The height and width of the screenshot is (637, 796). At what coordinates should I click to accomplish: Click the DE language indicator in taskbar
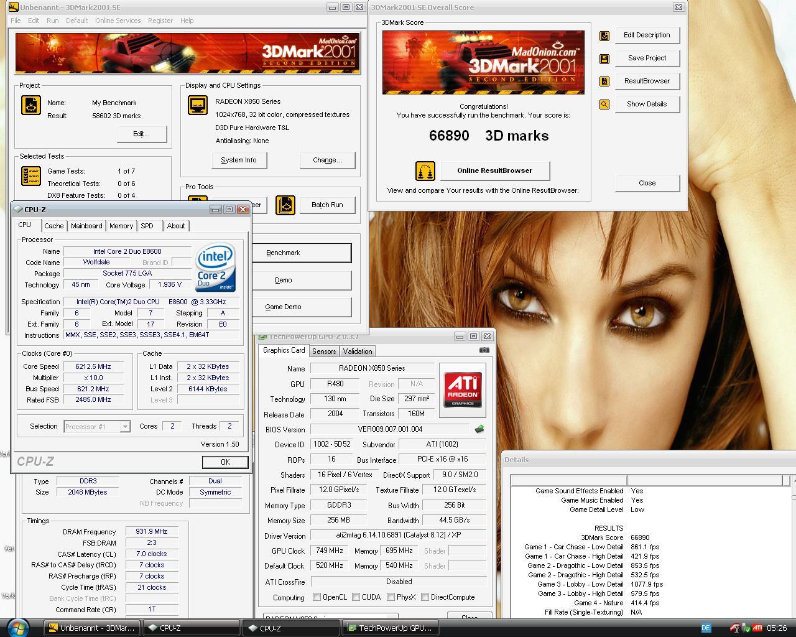(706, 628)
